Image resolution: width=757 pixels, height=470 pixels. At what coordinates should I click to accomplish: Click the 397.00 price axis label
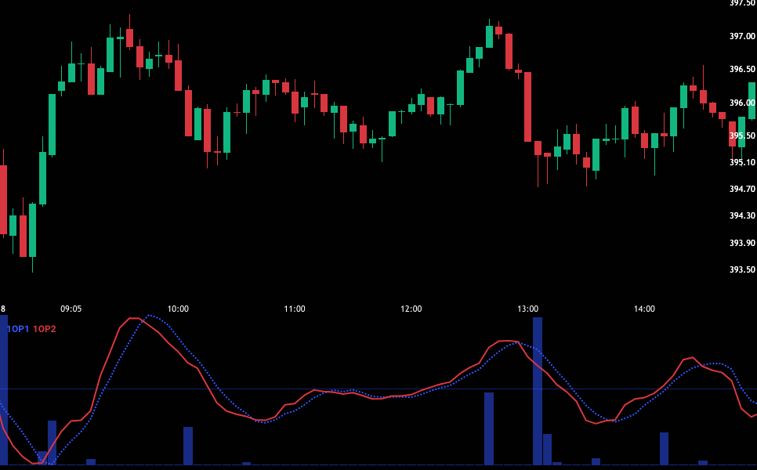click(x=742, y=36)
